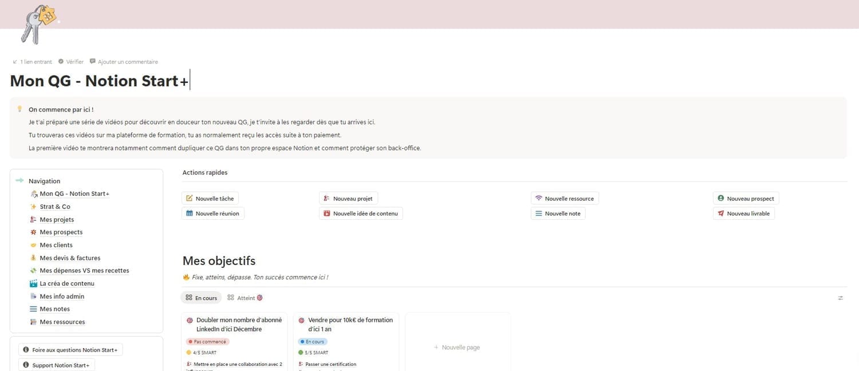
Task: Open Mon QG - Notion Start+ navigation link
Action: 74,194
